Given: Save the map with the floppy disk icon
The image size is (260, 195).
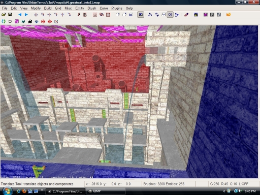Looking at the screenshot, I should coord(10,15).
